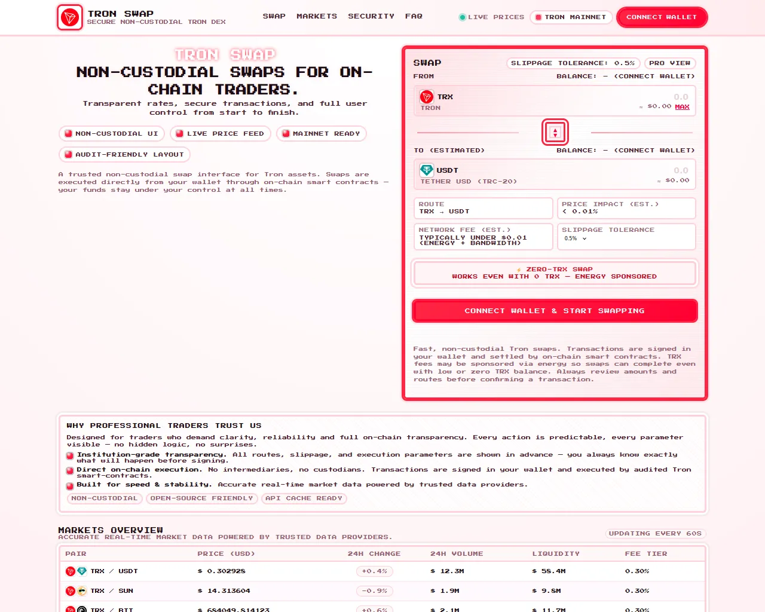
Task: Click the 0.30% fee tier in TRX / USDT row
Action: 637,571
